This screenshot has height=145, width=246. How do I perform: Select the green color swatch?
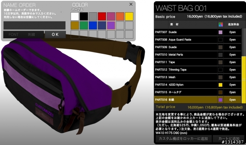point(84,25)
